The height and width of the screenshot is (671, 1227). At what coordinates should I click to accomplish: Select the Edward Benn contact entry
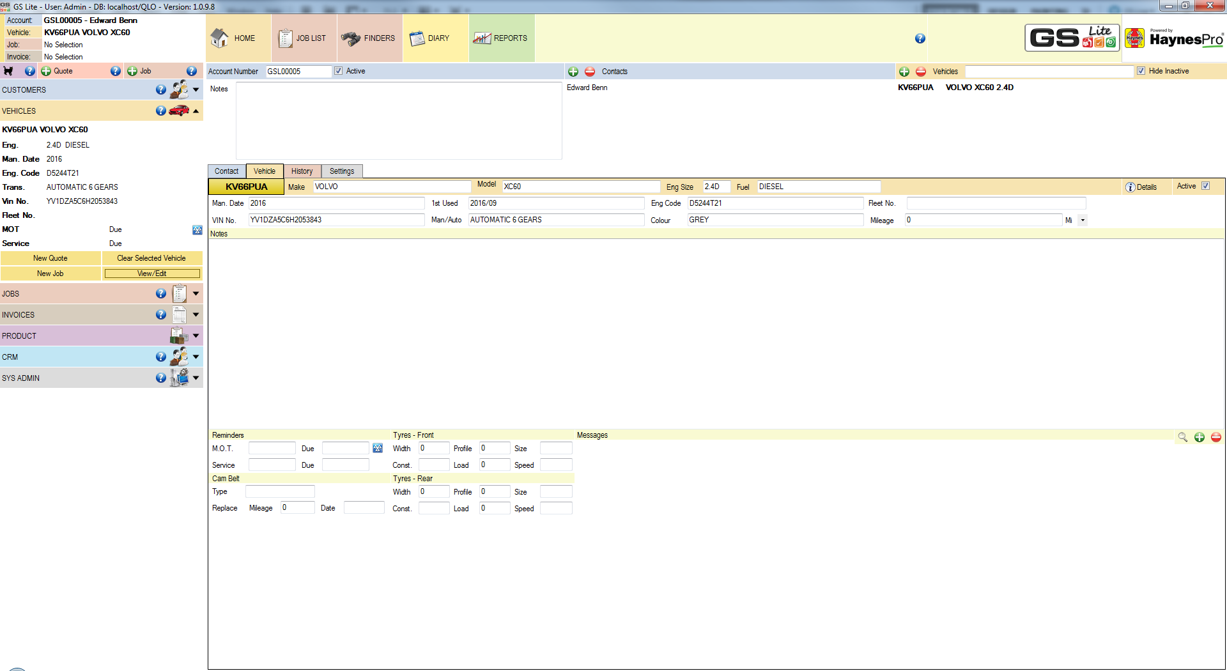pyautogui.click(x=587, y=88)
